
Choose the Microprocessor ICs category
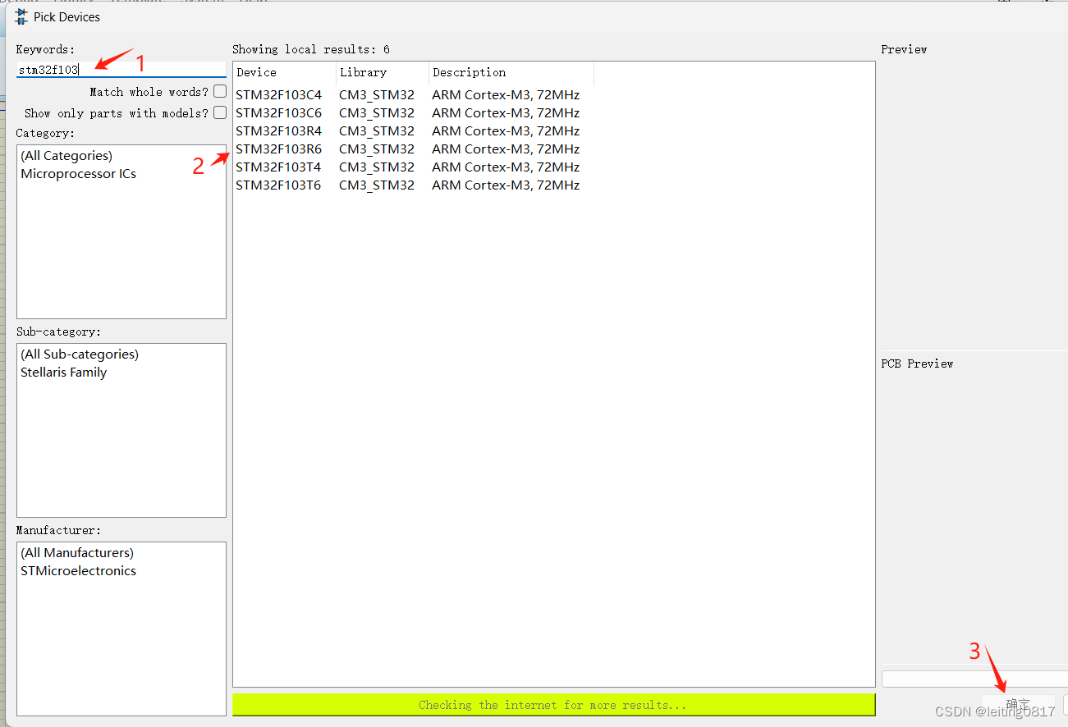78,174
